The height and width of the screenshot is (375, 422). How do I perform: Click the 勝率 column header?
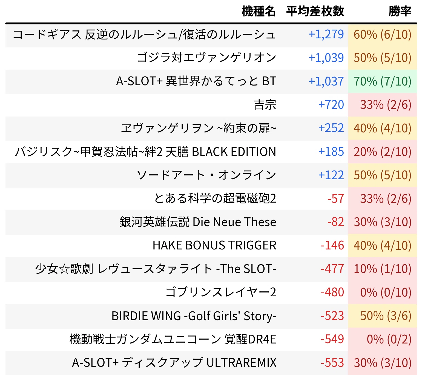coord(400,12)
